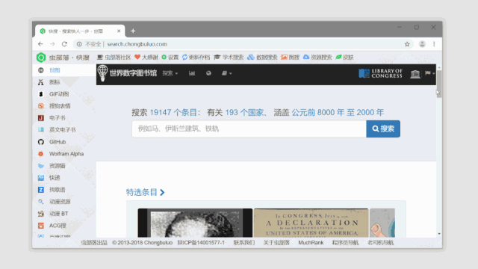Image resolution: width=478 pixels, height=269 pixels.
Task: Switch to 资源搜索 resource search
Action: coord(317,57)
